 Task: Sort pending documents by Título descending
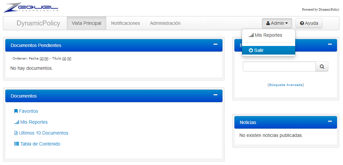pos(69,59)
